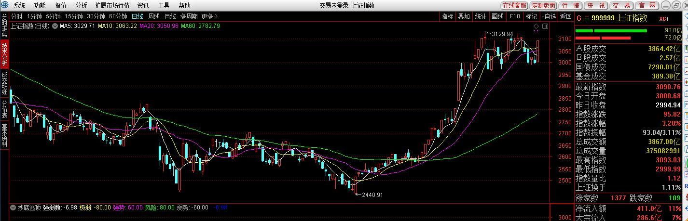
Task: Open the 分析 menu
Action: [82, 5]
